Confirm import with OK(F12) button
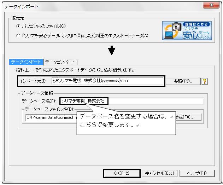Viewport: 223px width, 185px height. 122,173
